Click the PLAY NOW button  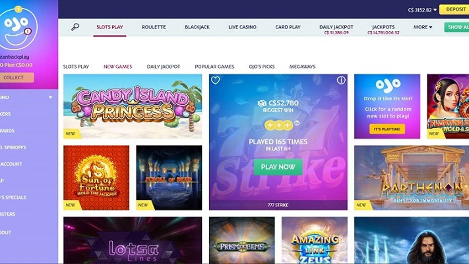[278, 167]
